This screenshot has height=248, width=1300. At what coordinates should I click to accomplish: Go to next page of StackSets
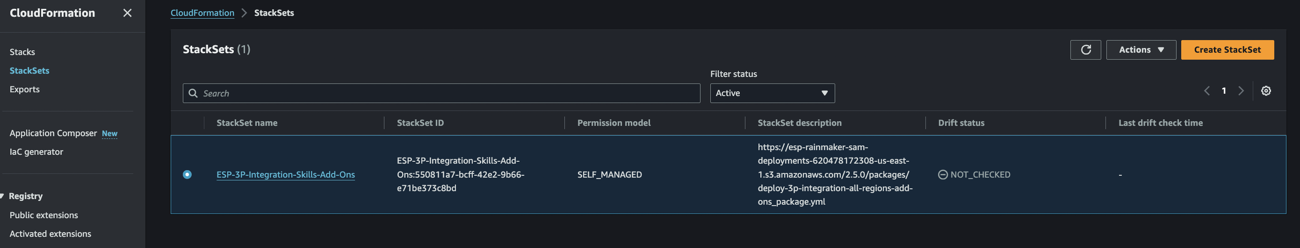(x=1241, y=91)
